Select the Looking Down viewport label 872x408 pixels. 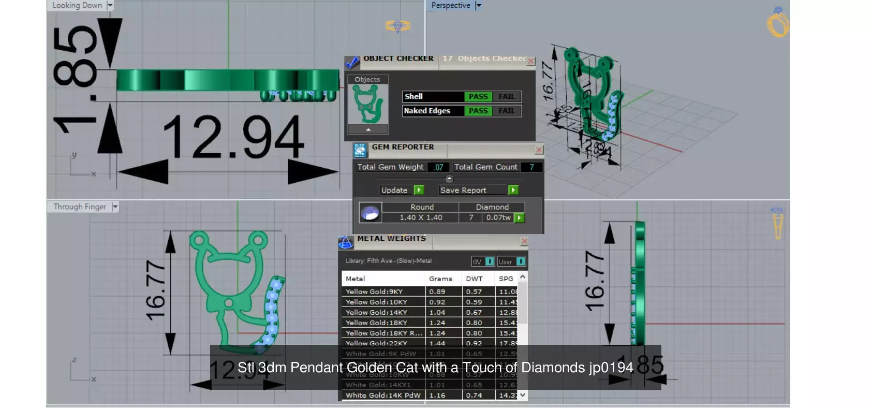coord(77,5)
